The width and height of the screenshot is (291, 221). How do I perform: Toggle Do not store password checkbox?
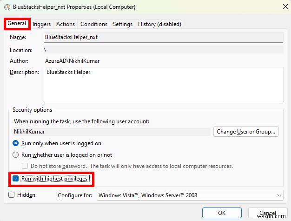pos(25,166)
